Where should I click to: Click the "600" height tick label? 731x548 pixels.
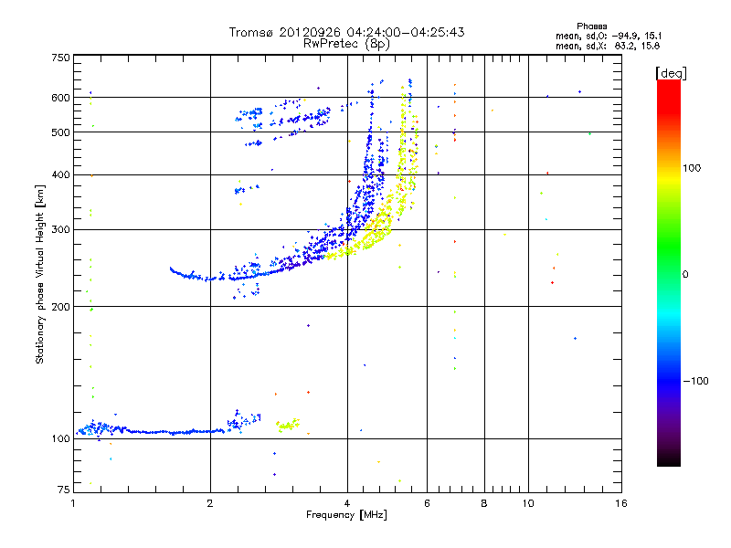60,98
